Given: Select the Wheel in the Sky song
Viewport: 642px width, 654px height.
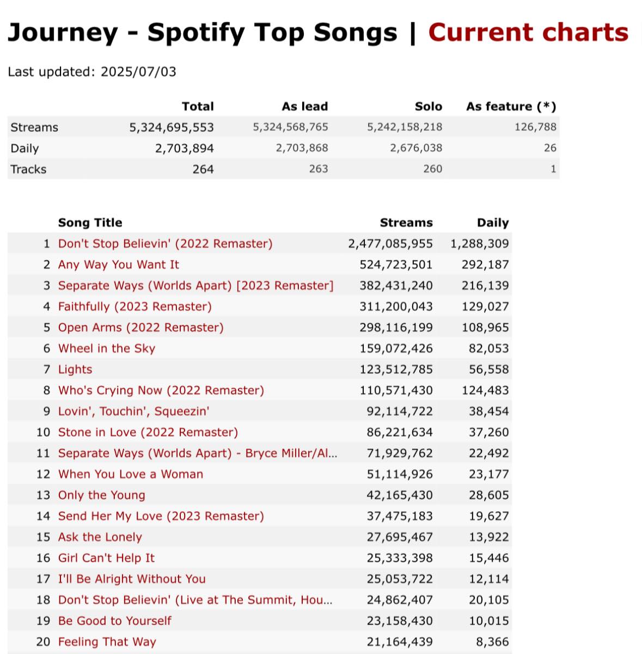Looking at the screenshot, I should 107,348.
